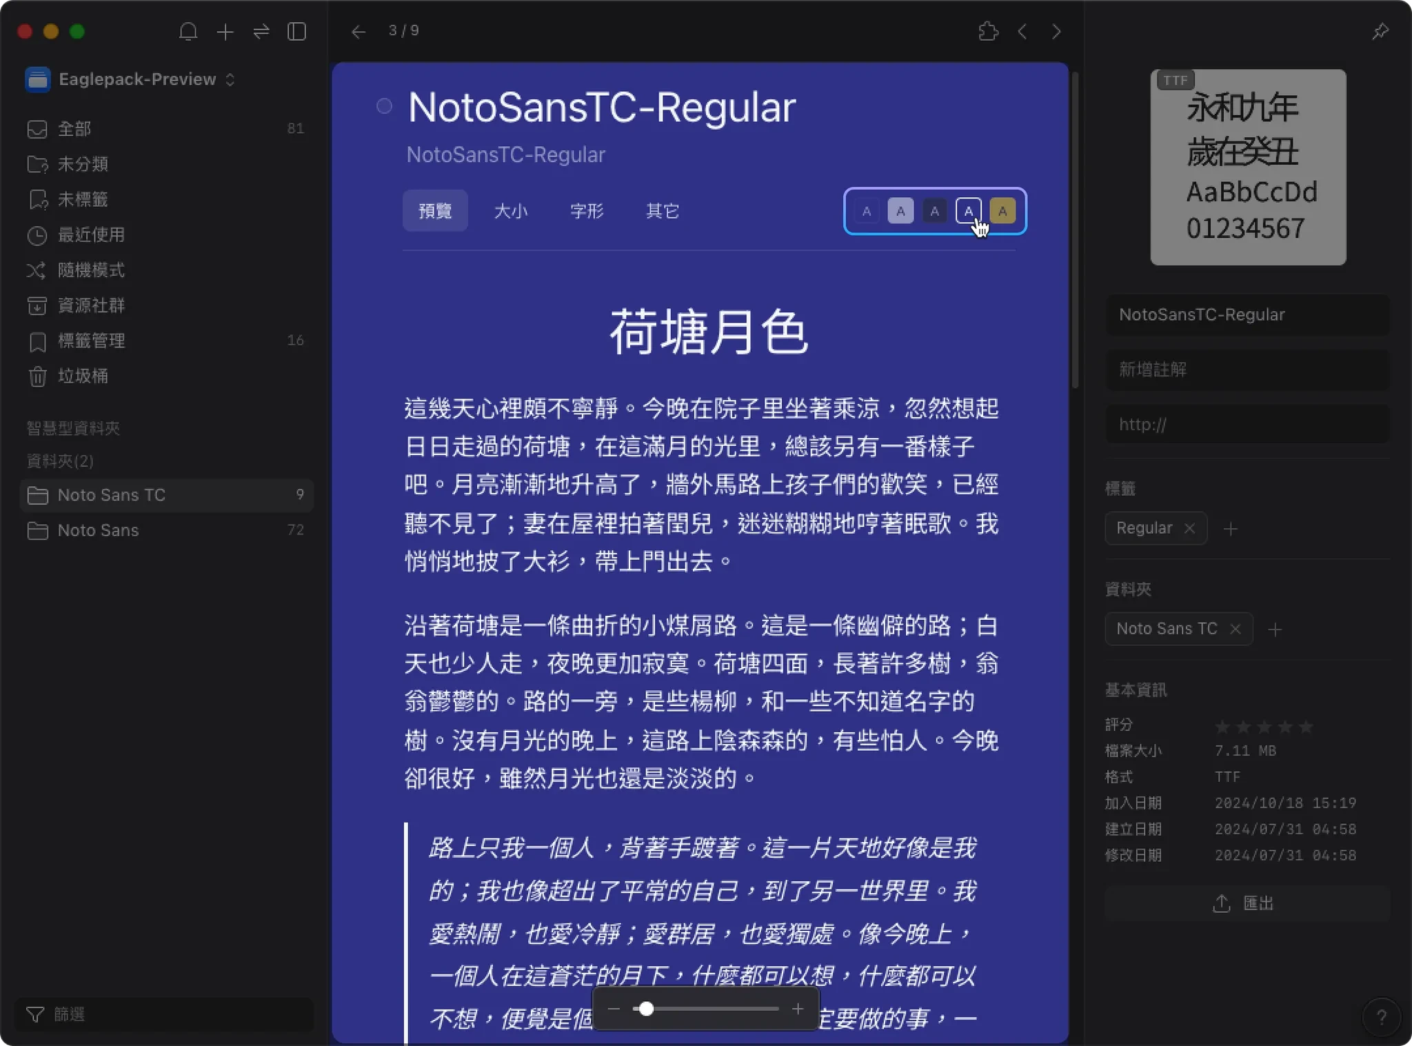Open the 最近使用 sidebar item
Image resolution: width=1412 pixels, height=1046 pixels.
tap(166, 234)
